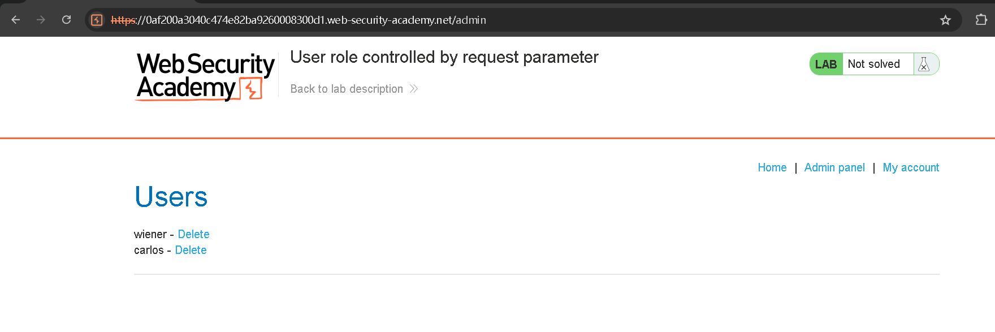995x332 pixels.
Task: Delete the carlos user
Action: point(191,250)
